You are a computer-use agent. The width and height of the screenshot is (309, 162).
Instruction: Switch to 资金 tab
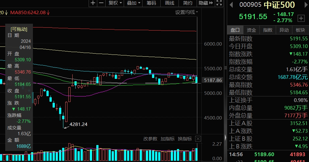(x=251, y=30)
